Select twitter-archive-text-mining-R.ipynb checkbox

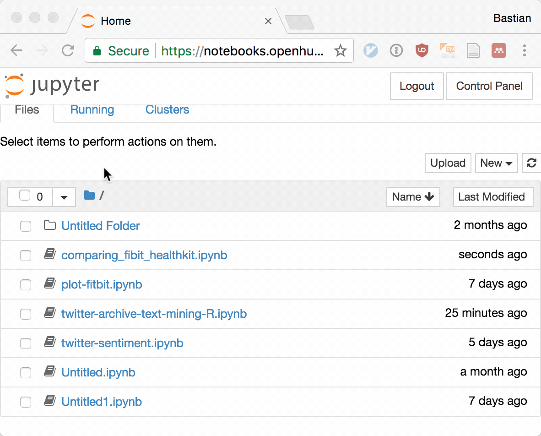[26, 314]
